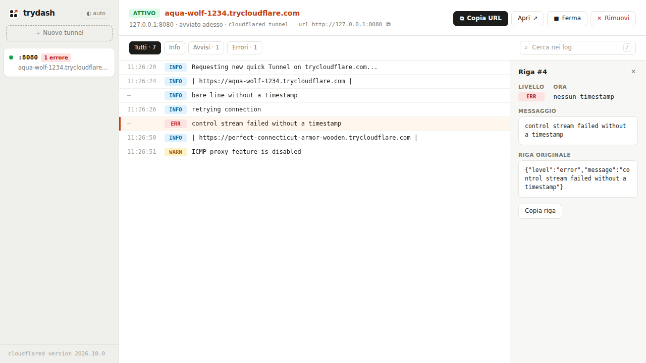Filter logs by Errori

(x=245, y=48)
